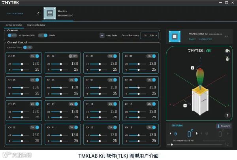The height and width of the screenshot is (160, 237).
Task: Switch to the Beam Config Editor tab
Action: tap(36, 25)
